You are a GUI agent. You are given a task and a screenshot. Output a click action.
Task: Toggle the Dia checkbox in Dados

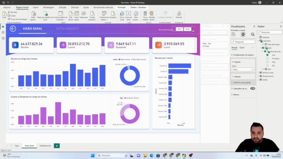[268, 66]
